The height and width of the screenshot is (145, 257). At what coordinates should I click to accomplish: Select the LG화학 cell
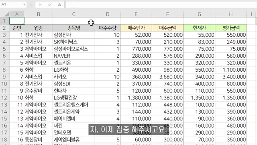click(74, 70)
